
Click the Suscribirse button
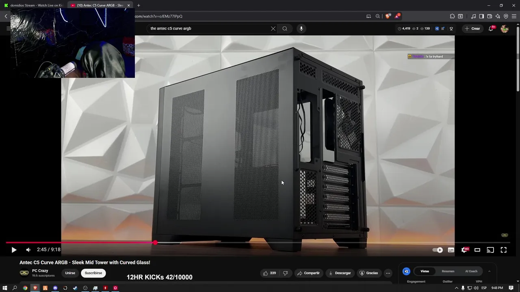coord(93,273)
